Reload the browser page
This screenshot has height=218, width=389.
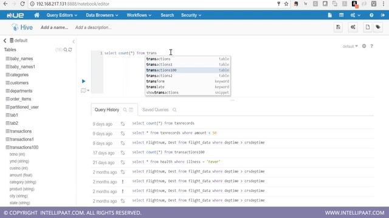(x=22, y=4)
